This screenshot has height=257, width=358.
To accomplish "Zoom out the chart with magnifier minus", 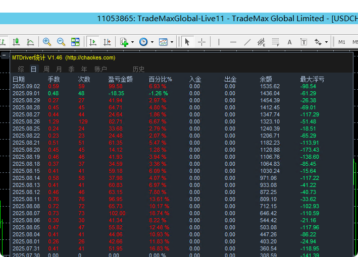I will click(61, 42).
